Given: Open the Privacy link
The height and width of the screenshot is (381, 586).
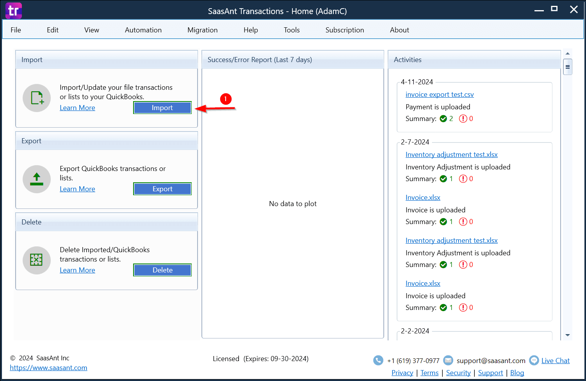Looking at the screenshot, I should point(402,373).
